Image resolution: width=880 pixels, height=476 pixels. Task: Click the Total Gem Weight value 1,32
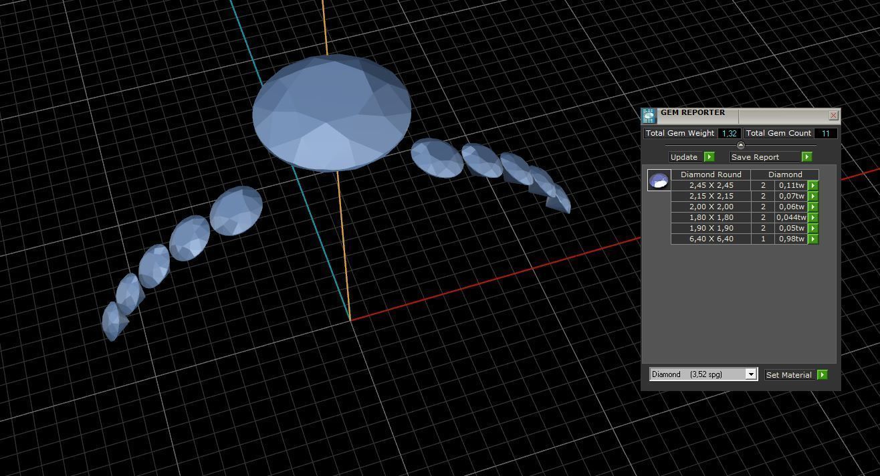[x=729, y=133]
